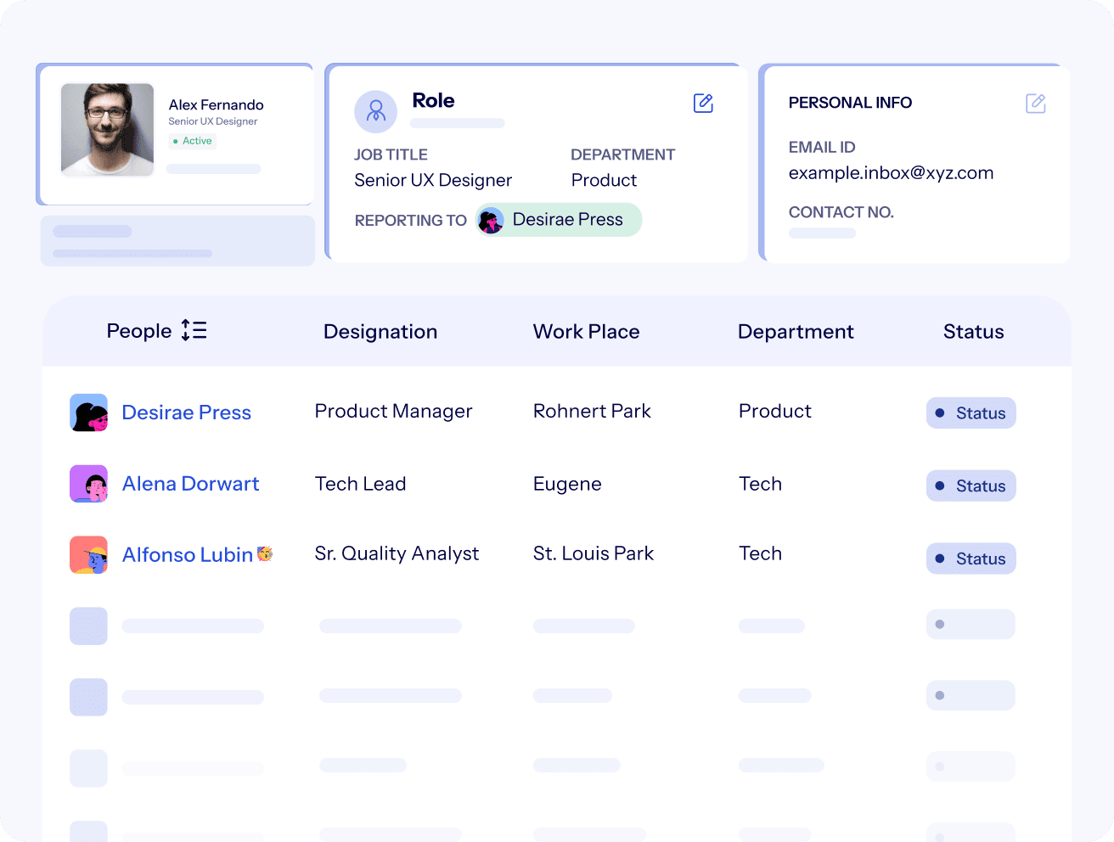Click the Designation column header
Viewport: 1114px width, 842px height.
(380, 332)
